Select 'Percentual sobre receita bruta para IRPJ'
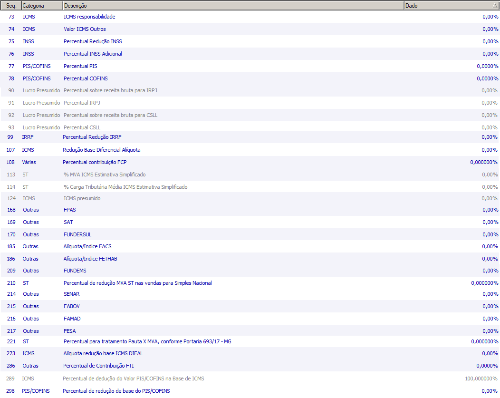The width and height of the screenshot is (500, 398). coord(250,90)
